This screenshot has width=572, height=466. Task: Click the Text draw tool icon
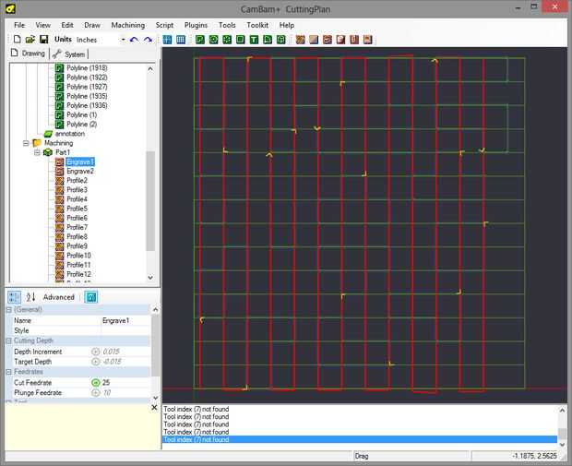pyautogui.click(x=254, y=40)
